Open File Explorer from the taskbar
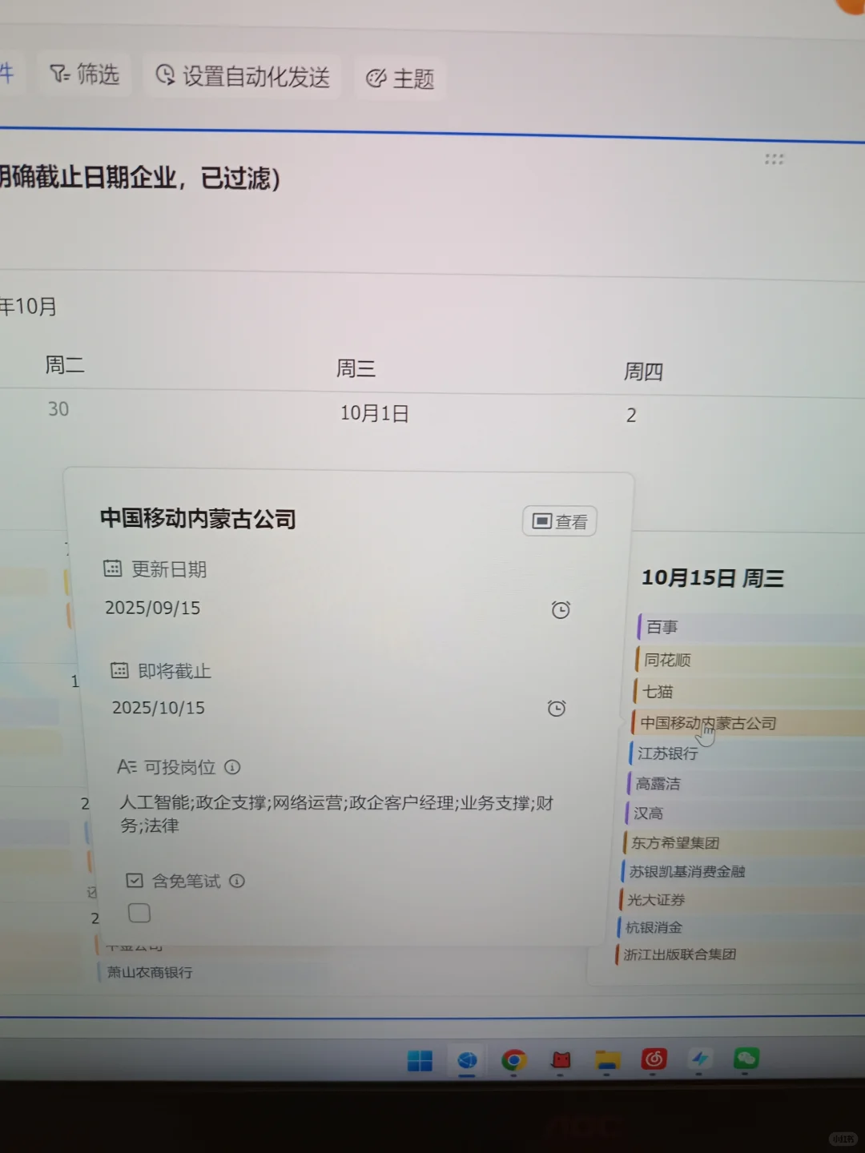Image resolution: width=865 pixels, height=1153 pixels. click(608, 1061)
